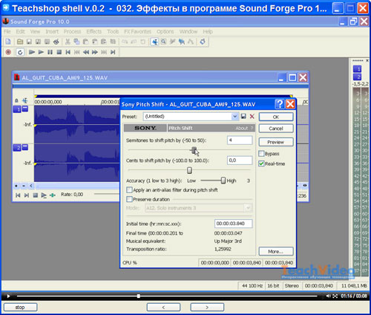This screenshot has height=315, width=371.
Task: Click the Undo toolbar icon
Action: point(125,42)
